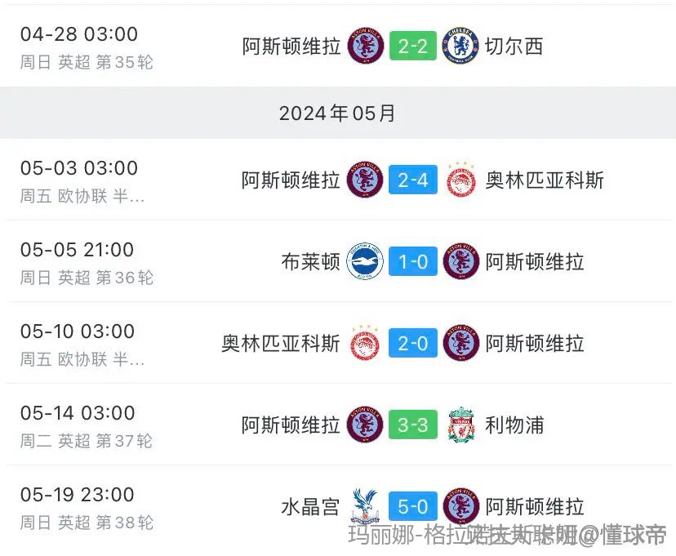This screenshot has width=676, height=556.
Task: Tap Olympiacos crest in 05-10 match
Action: [365, 343]
